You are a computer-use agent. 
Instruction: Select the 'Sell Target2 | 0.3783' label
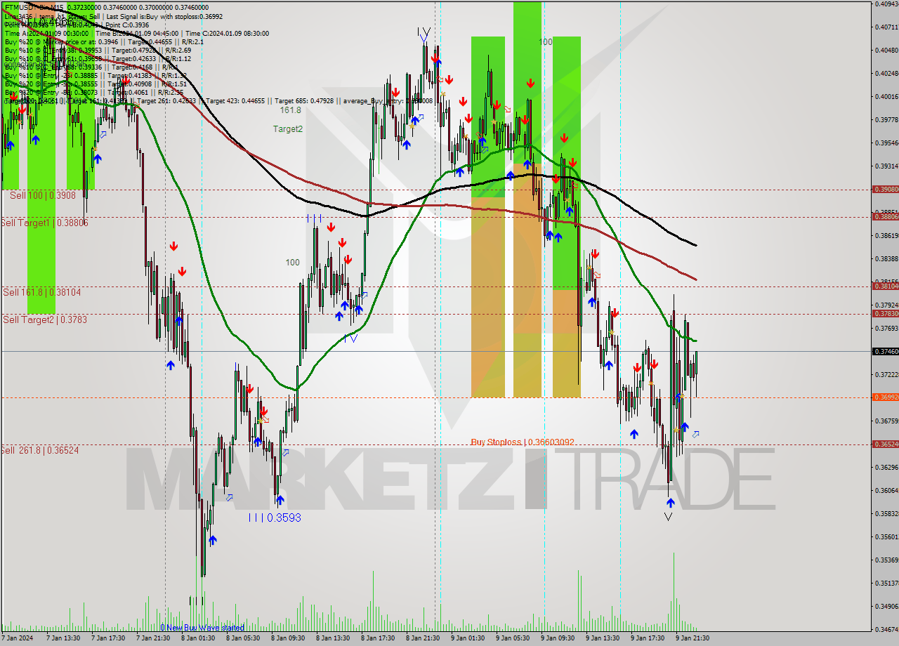pyautogui.click(x=45, y=319)
